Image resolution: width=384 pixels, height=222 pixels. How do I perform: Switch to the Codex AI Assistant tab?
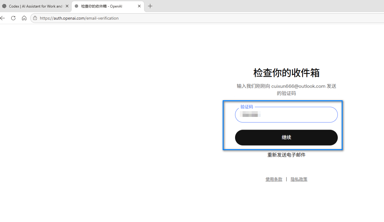(x=36, y=6)
